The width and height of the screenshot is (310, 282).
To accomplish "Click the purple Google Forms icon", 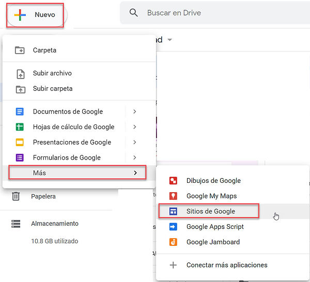I will (20, 158).
